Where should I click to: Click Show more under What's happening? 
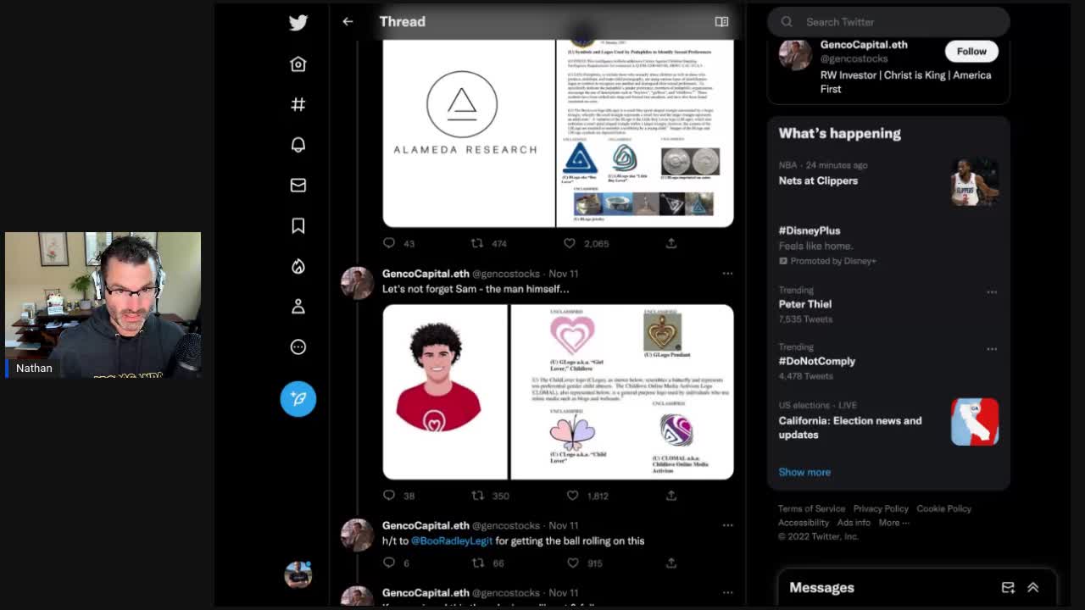(x=804, y=472)
